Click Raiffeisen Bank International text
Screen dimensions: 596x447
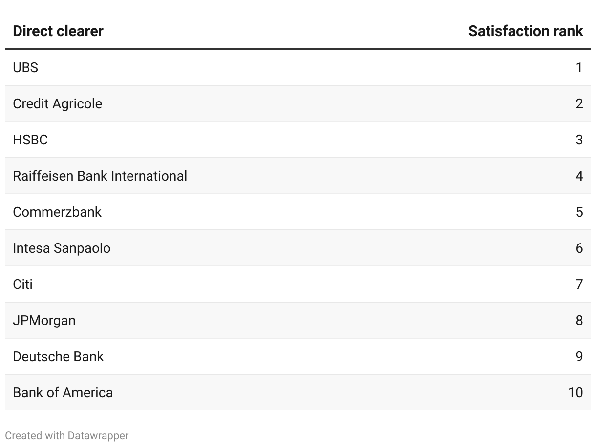(100, 176)
